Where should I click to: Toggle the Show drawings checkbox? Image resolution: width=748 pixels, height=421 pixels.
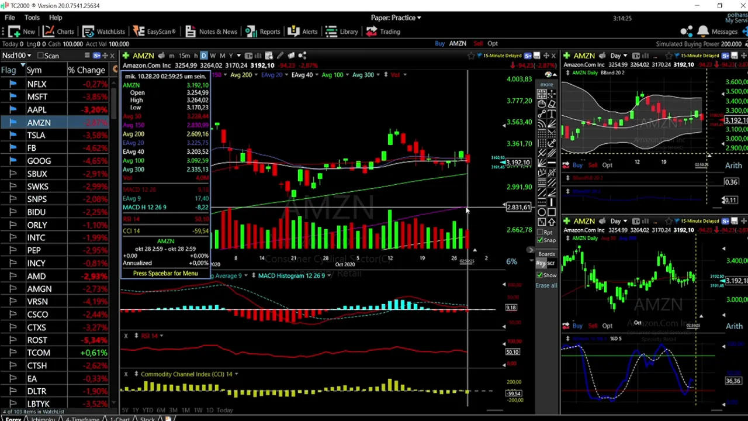click(x=540, y=275)
